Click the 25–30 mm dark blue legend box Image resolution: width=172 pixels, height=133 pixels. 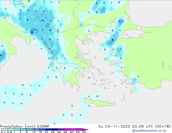[x=55, y=129]
